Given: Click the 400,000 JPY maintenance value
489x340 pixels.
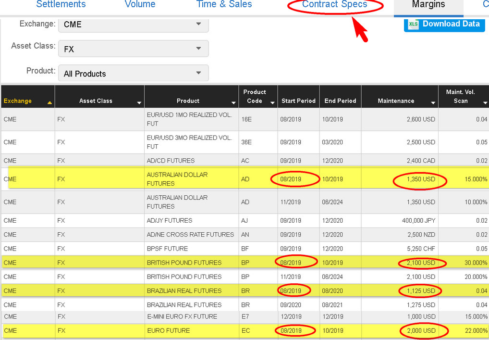Looking at the screenshot, I should [x=418, y=221].
